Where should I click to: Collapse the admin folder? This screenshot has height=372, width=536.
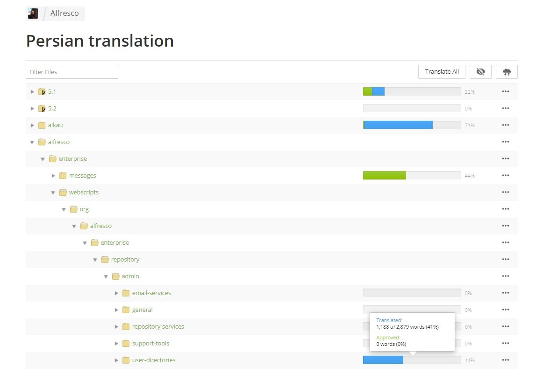point(106,276)
